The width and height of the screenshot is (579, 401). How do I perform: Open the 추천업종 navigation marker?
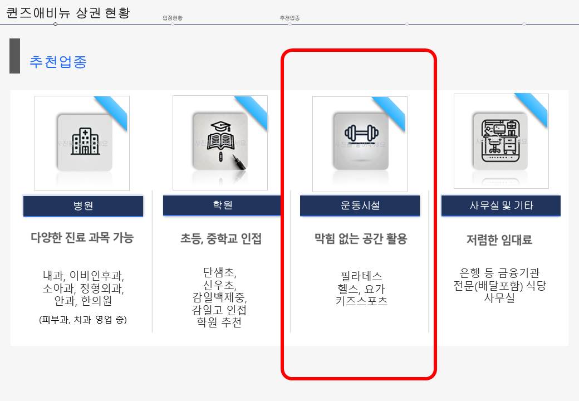tap(289, 18)
